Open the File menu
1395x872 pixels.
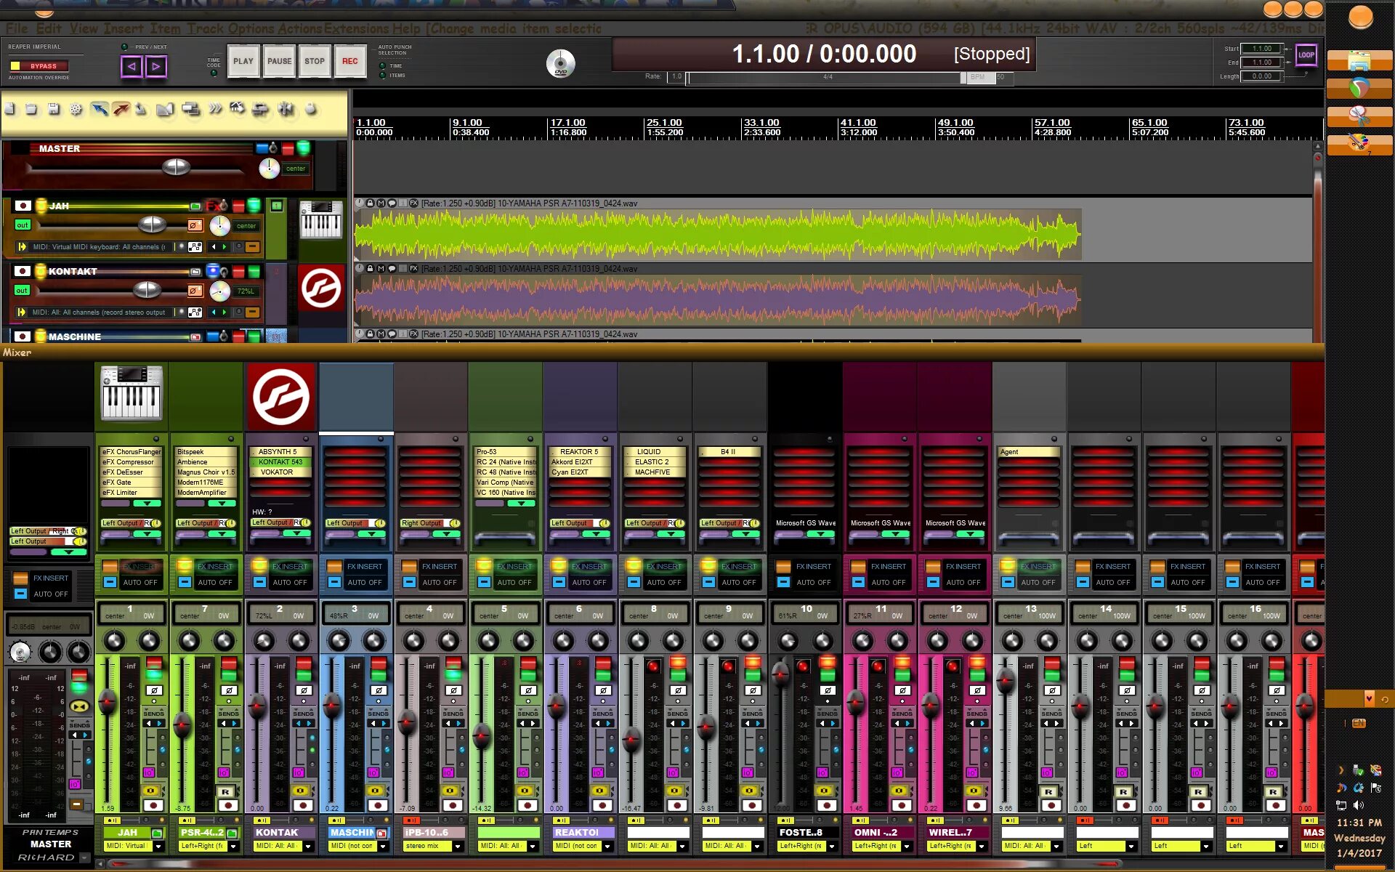[17, 28]
